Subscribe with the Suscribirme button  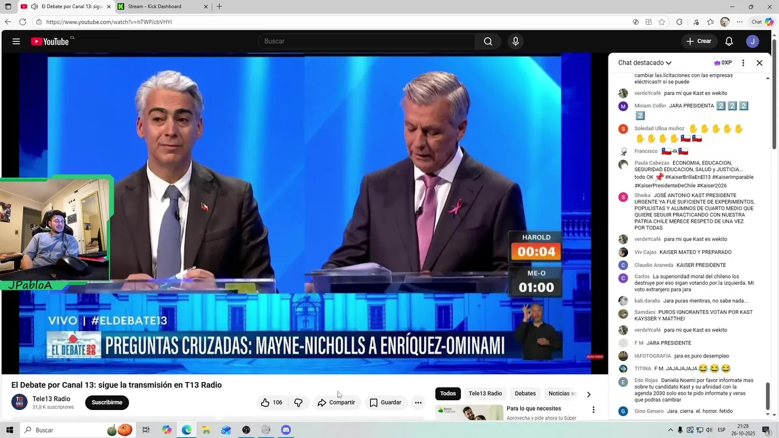point(107,403)
